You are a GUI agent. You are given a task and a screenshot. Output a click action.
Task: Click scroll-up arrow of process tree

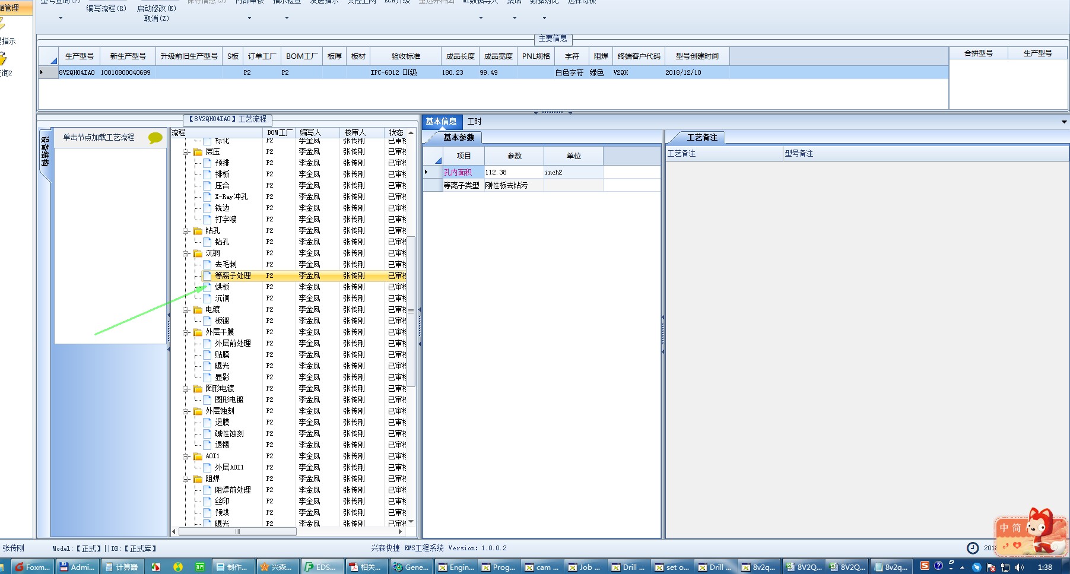411,133
